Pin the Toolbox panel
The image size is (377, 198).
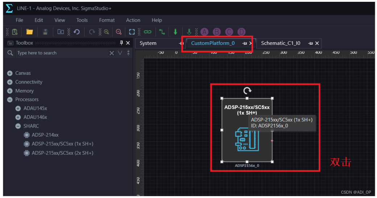121,43
